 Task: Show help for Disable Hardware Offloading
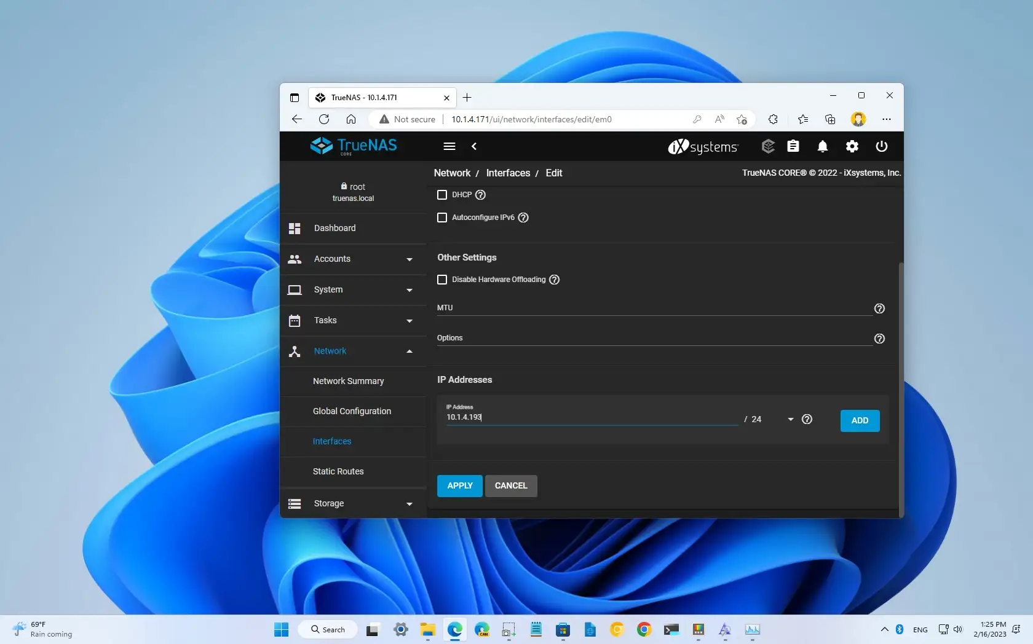(554, 280)
